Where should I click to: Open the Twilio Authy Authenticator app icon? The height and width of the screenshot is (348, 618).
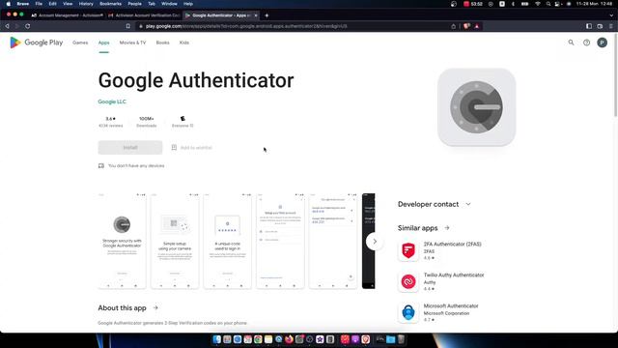coord(408,281)
